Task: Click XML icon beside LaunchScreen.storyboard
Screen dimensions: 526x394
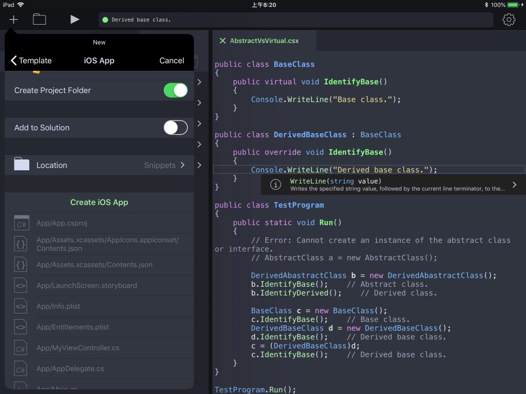Action: (x=21, y=286)
